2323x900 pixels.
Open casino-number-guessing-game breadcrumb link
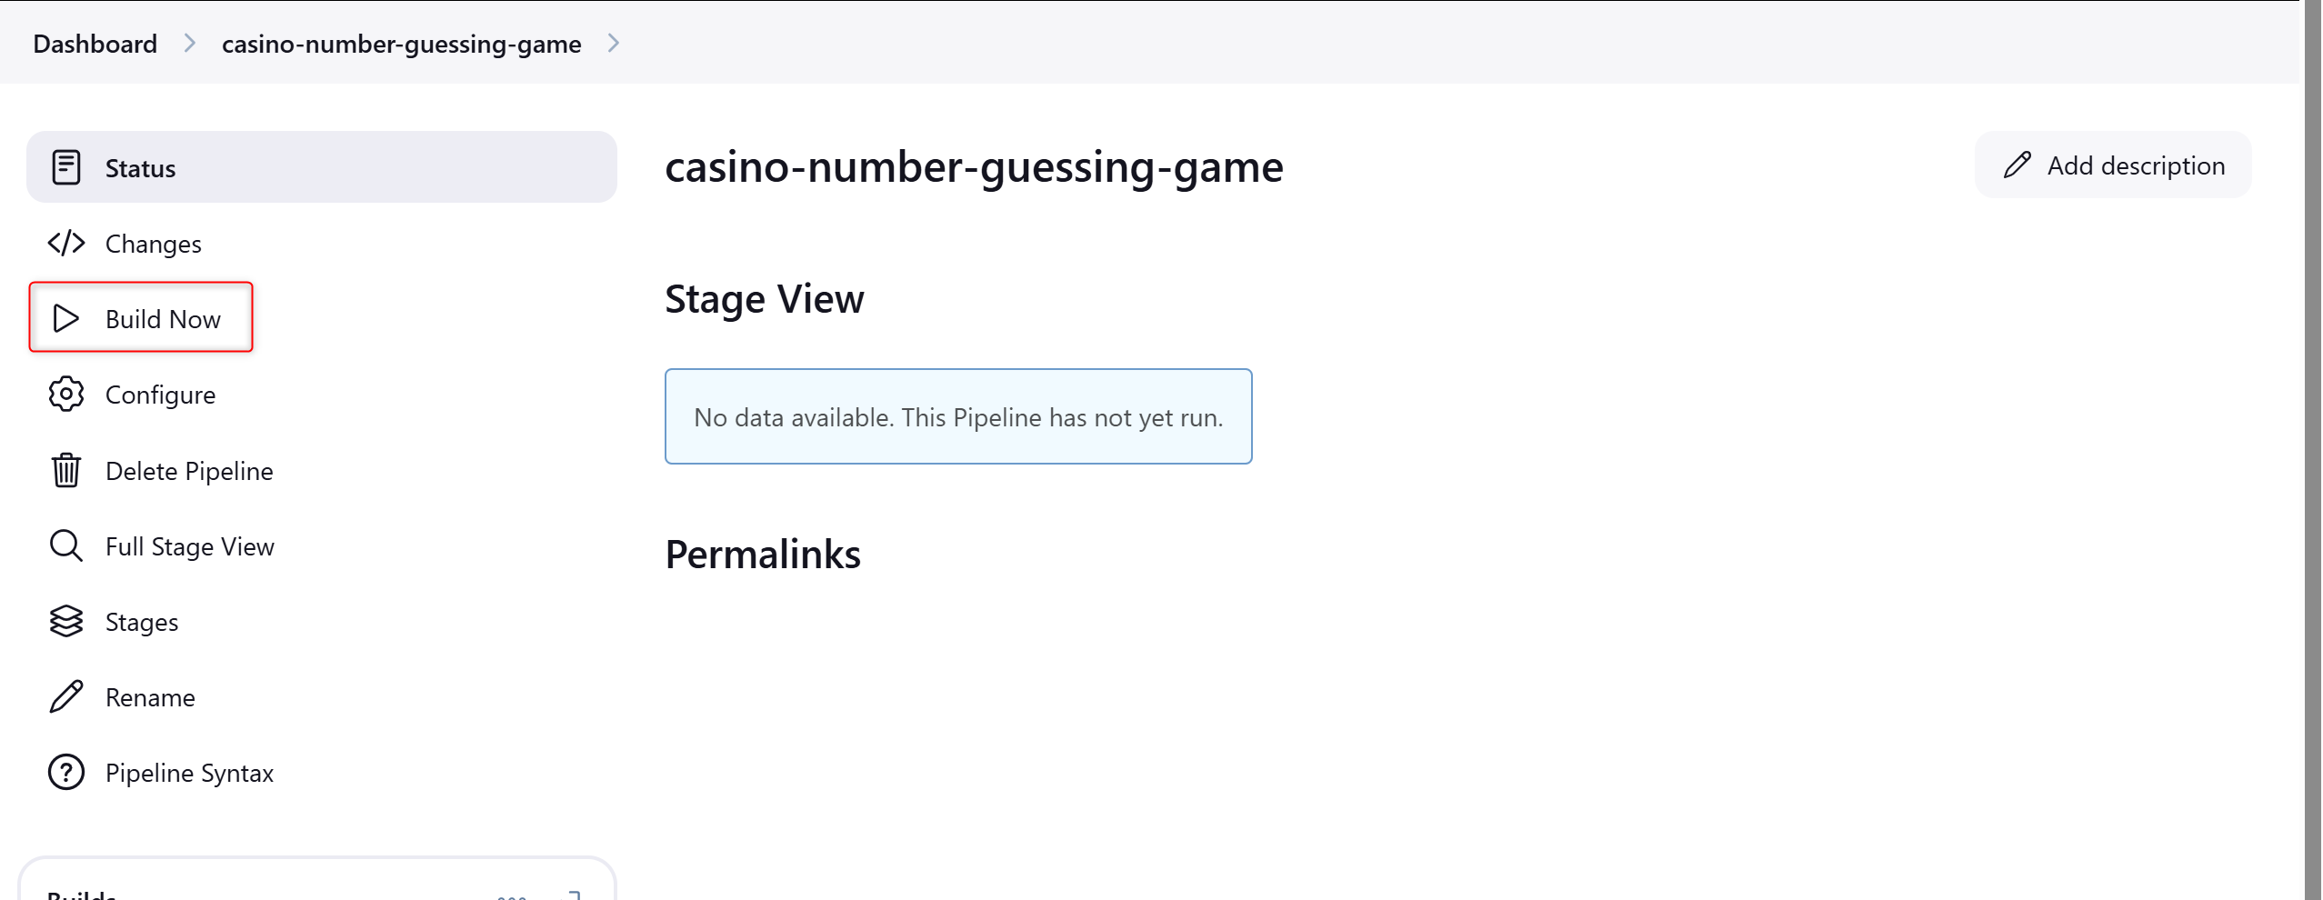[402, 44]
